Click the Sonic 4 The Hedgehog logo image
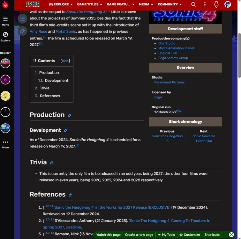 (x=185, y=17)
